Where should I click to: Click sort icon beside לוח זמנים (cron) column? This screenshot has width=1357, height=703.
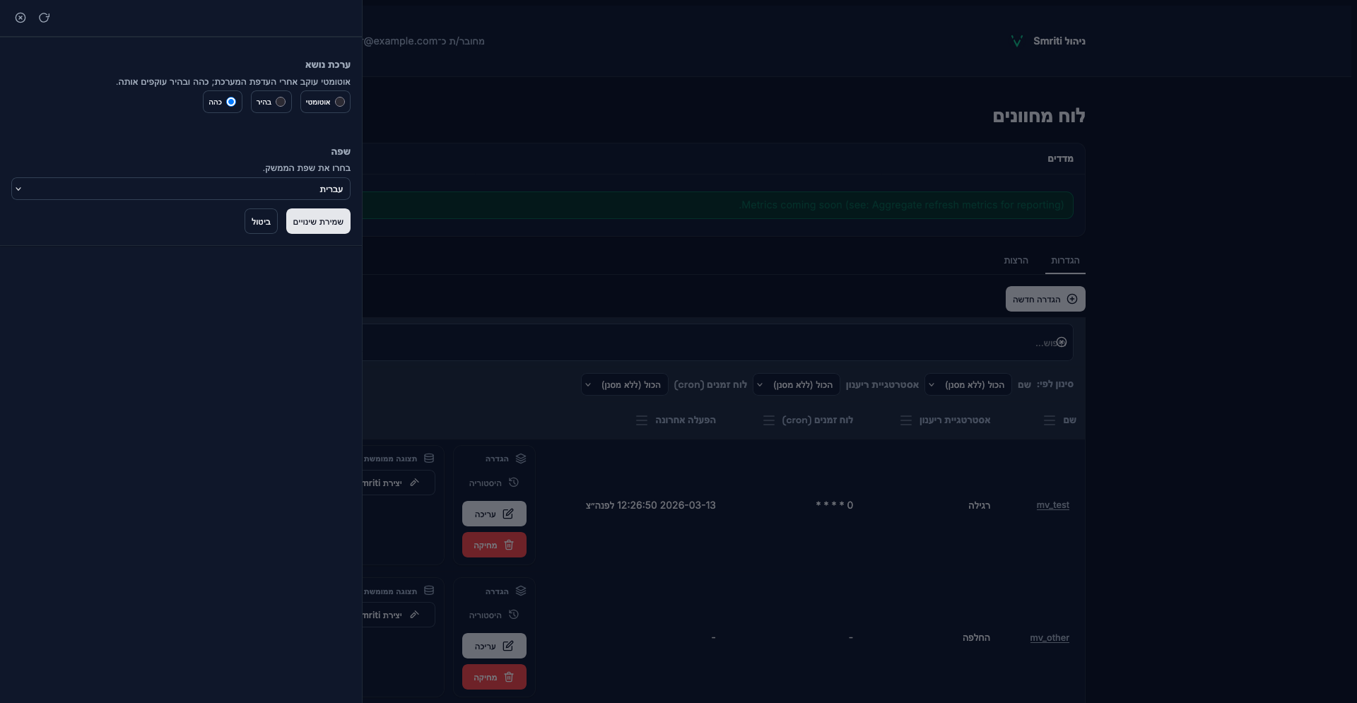(x=768, y=420)
